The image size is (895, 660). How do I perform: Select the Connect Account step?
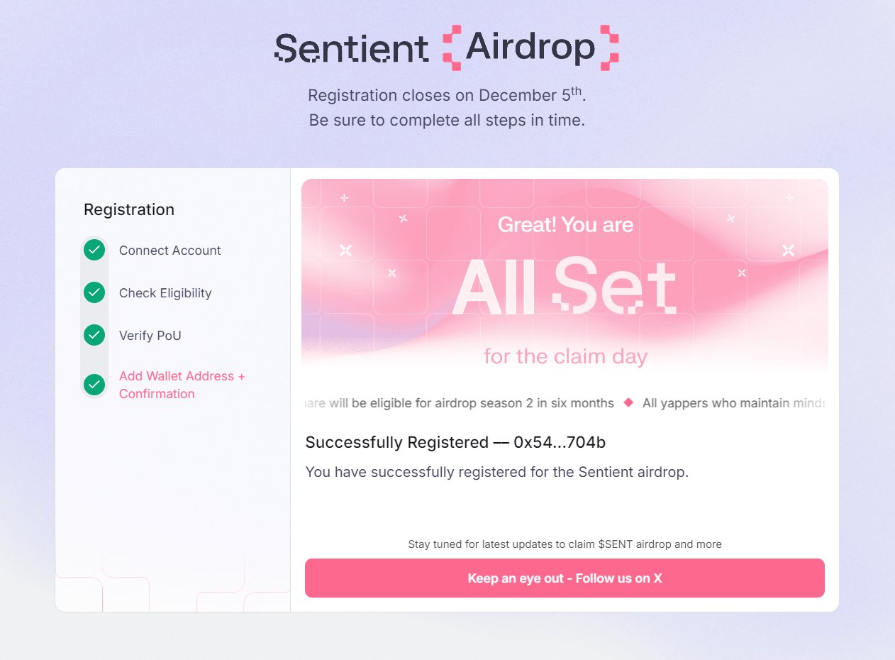point(169,251)
